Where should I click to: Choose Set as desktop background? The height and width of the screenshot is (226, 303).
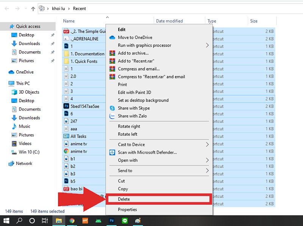tap(159, 100)
